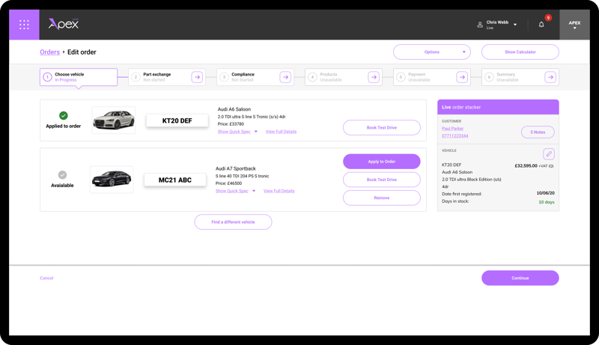Click Price: £46500 text

click(x=228, y=183)
